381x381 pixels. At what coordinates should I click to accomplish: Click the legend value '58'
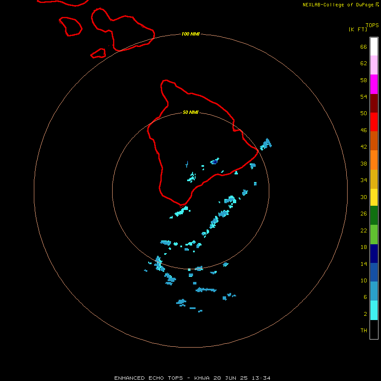(x=364, y=80)
